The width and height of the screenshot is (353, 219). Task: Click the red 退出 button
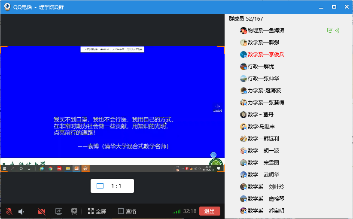tap(210, 211)
